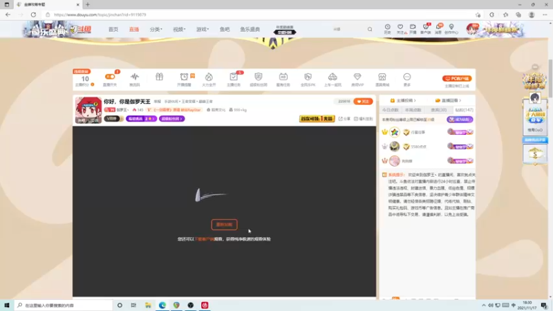
Task: Click the user avatar in the header
Action: pyautogui.click(x=471, y=29)
